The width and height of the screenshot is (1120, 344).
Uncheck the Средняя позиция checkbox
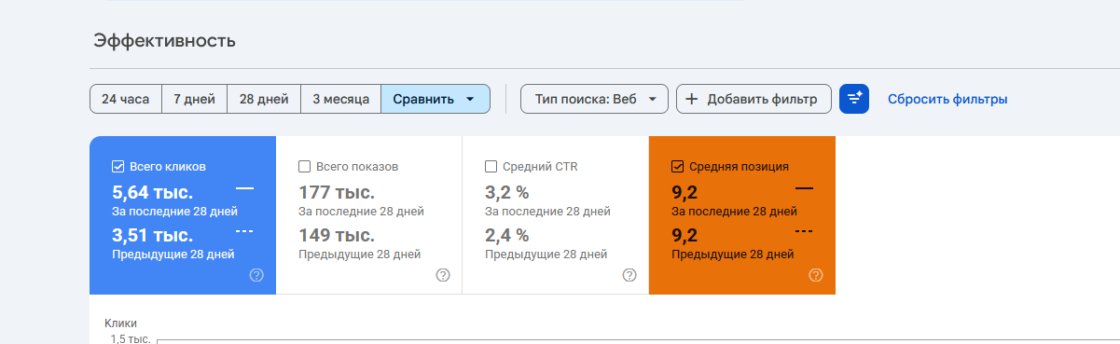(x=678, y=167)
